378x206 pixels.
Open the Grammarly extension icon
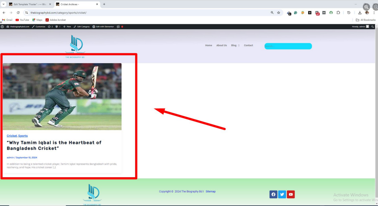[x=296, y=13]
